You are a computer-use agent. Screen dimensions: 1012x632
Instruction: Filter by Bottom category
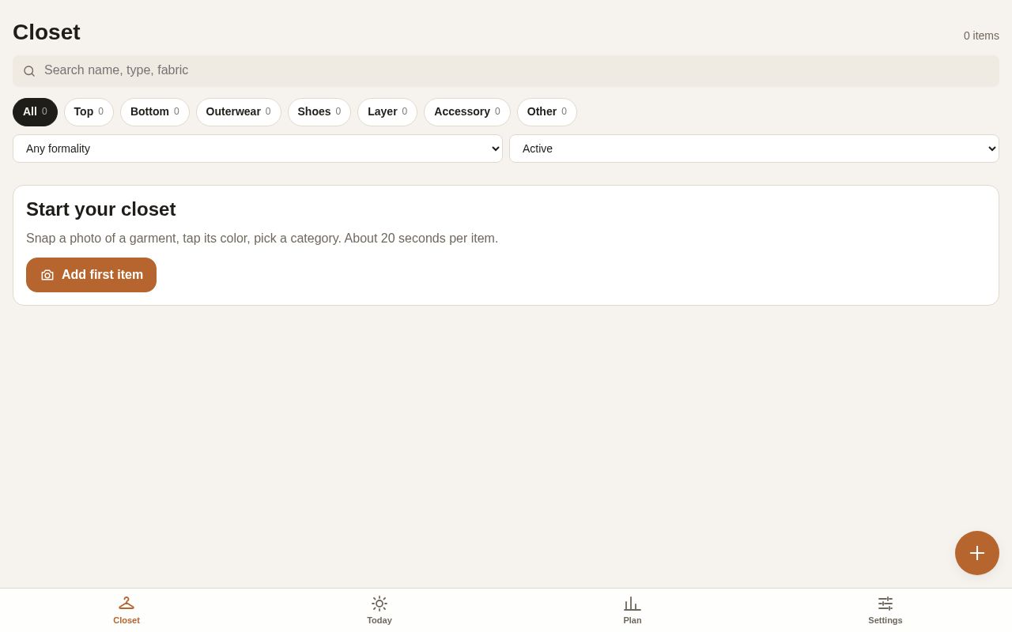[155, 112]
